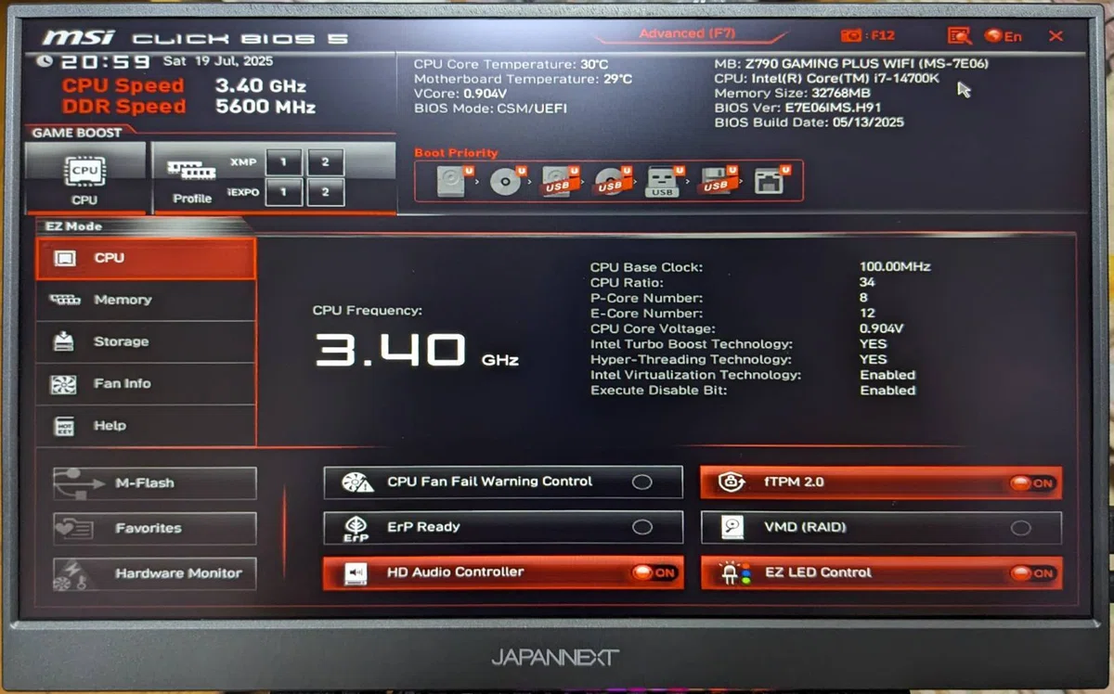1114x694 pixels.
Task: Enable XMP profile 2
Action: coord(326,162)
